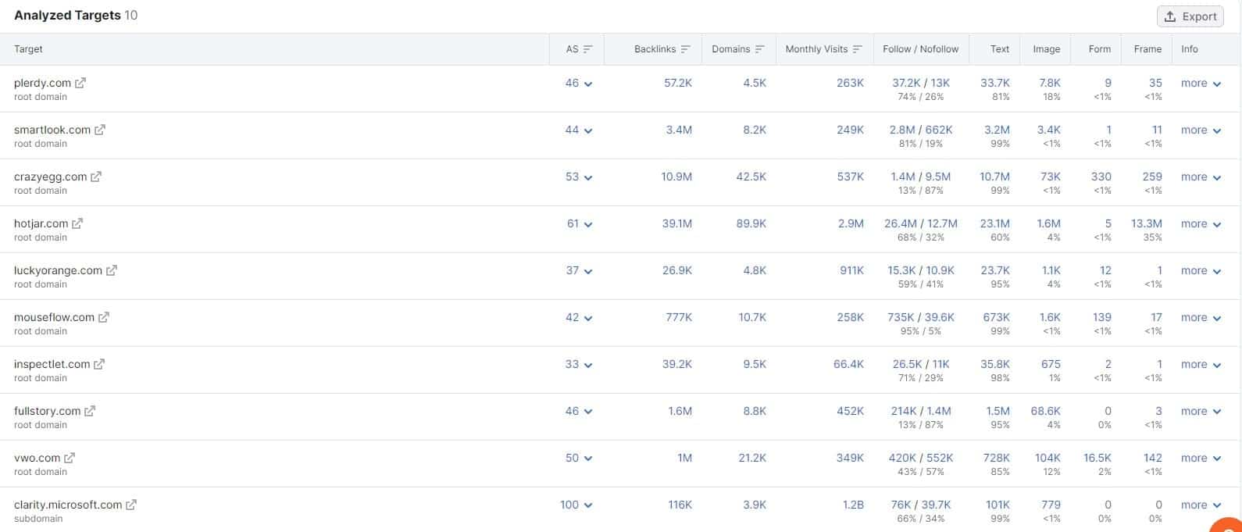
Task: Click image backlinks value 104K for vwo.com
Action: click(1047, 458)
